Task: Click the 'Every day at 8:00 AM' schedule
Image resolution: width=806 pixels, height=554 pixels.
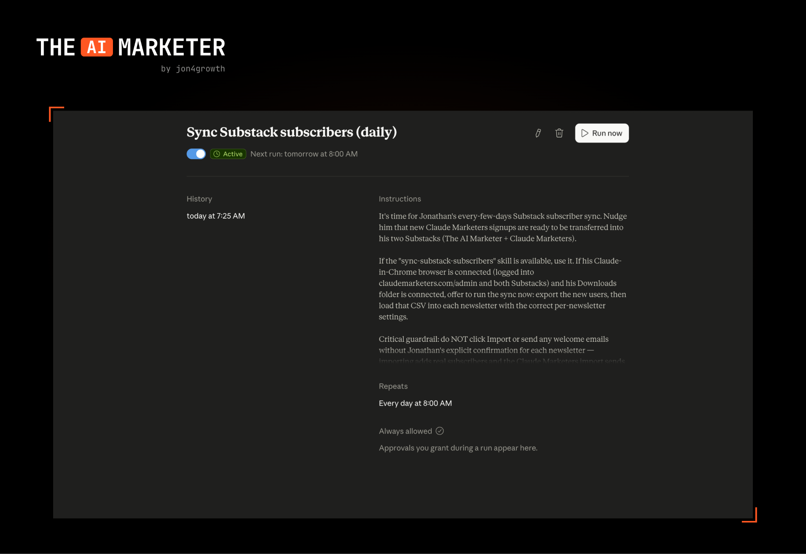Action: pos(415,403)
